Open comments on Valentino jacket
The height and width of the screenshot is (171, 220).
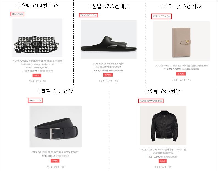point(156,167)
